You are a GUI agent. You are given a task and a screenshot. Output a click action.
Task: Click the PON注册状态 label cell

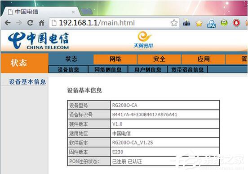pos(89,161)
